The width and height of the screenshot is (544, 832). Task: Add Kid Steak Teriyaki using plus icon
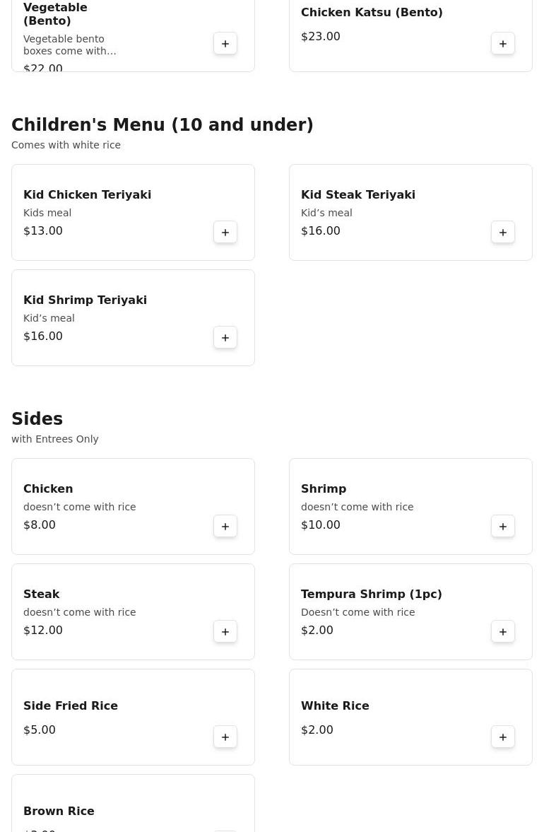[x=503, y=233]
